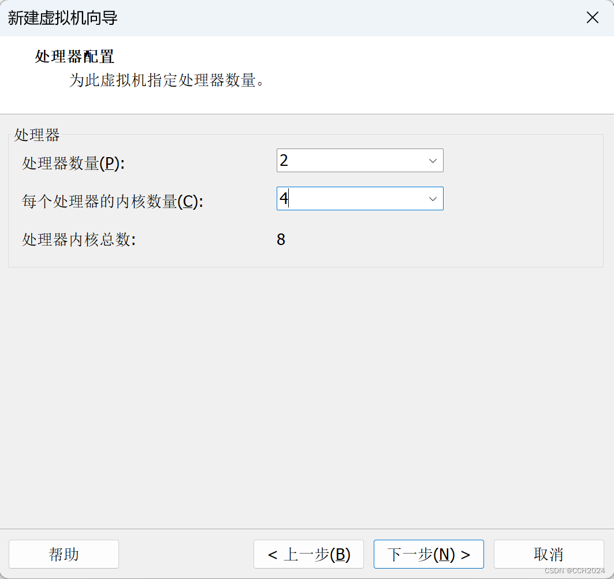Click the 处理器数量(P) label
Screen dimensions: 614x579
point(73,164)
